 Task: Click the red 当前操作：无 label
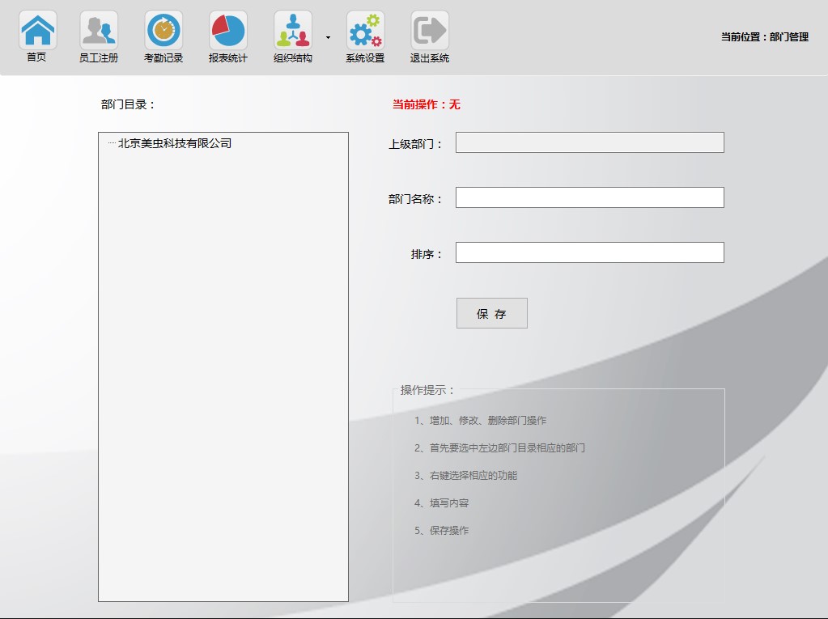click(427, 104)
